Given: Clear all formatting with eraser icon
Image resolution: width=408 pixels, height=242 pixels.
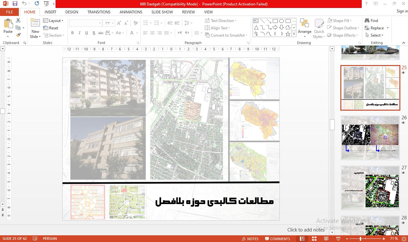Looking at the screenshot, I should tap(136, 23).
